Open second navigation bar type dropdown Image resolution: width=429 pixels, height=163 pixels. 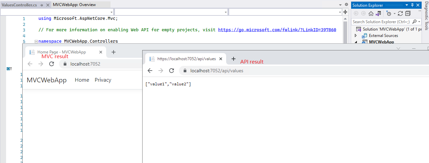click(x=226, y=12)
